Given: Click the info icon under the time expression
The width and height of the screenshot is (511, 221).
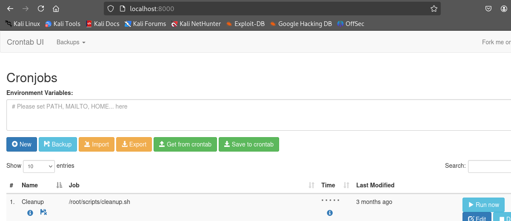Looking at the screenshot, I should click(x=330, y=213).
